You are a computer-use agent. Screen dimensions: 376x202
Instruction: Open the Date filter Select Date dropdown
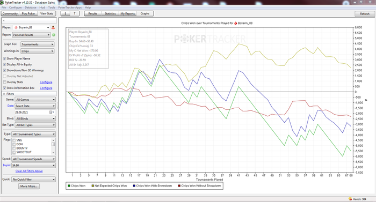35,106
